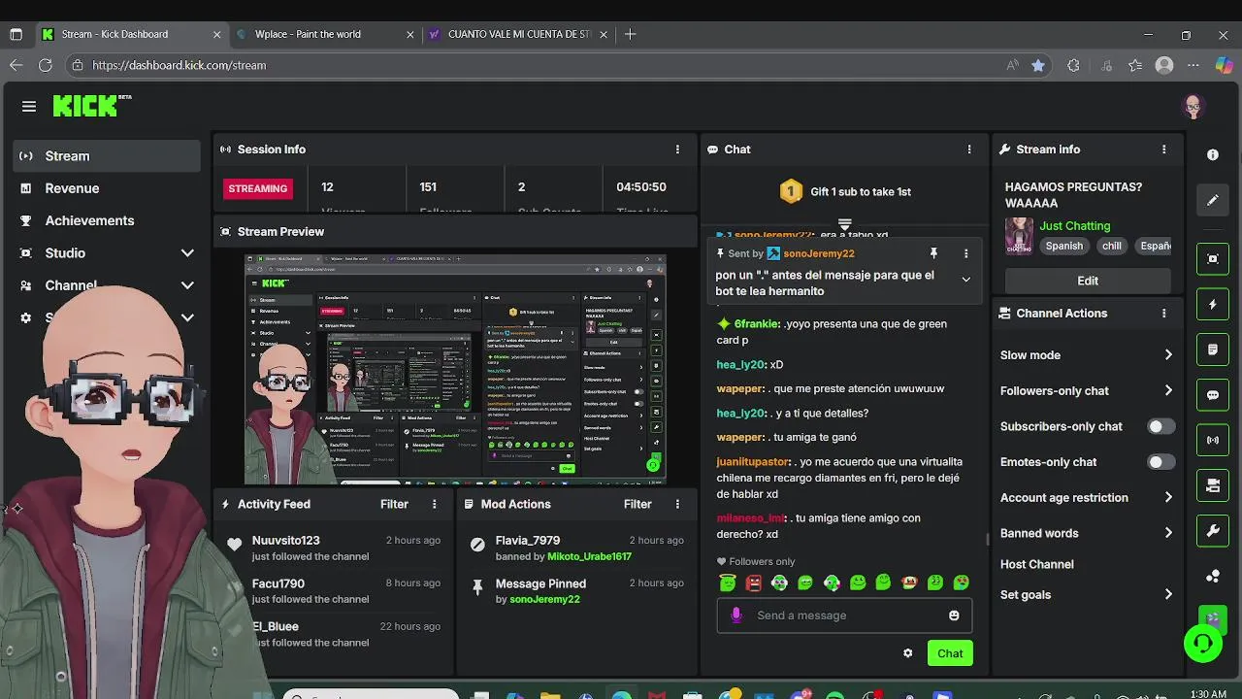Click the Just Chatting category link
Screen dimensions: 1242x699
click(x=1074, y=225)
